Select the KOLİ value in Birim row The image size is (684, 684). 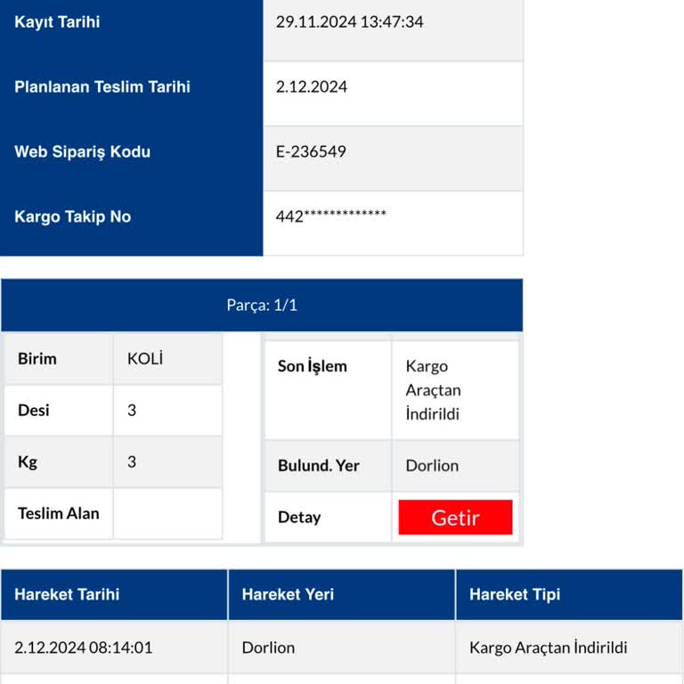click(x=145, y=359)
